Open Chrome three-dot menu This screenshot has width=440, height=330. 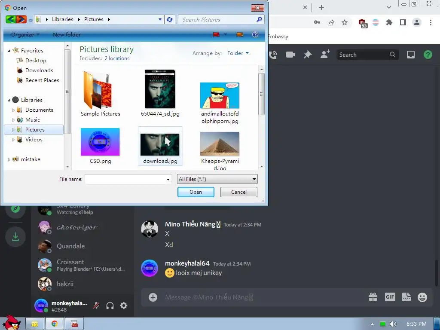point(431,22)
